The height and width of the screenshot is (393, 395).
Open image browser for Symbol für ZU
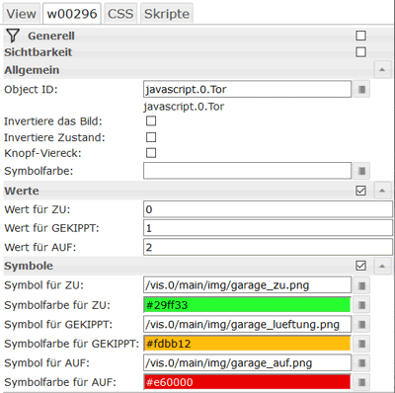pos(361,285)
